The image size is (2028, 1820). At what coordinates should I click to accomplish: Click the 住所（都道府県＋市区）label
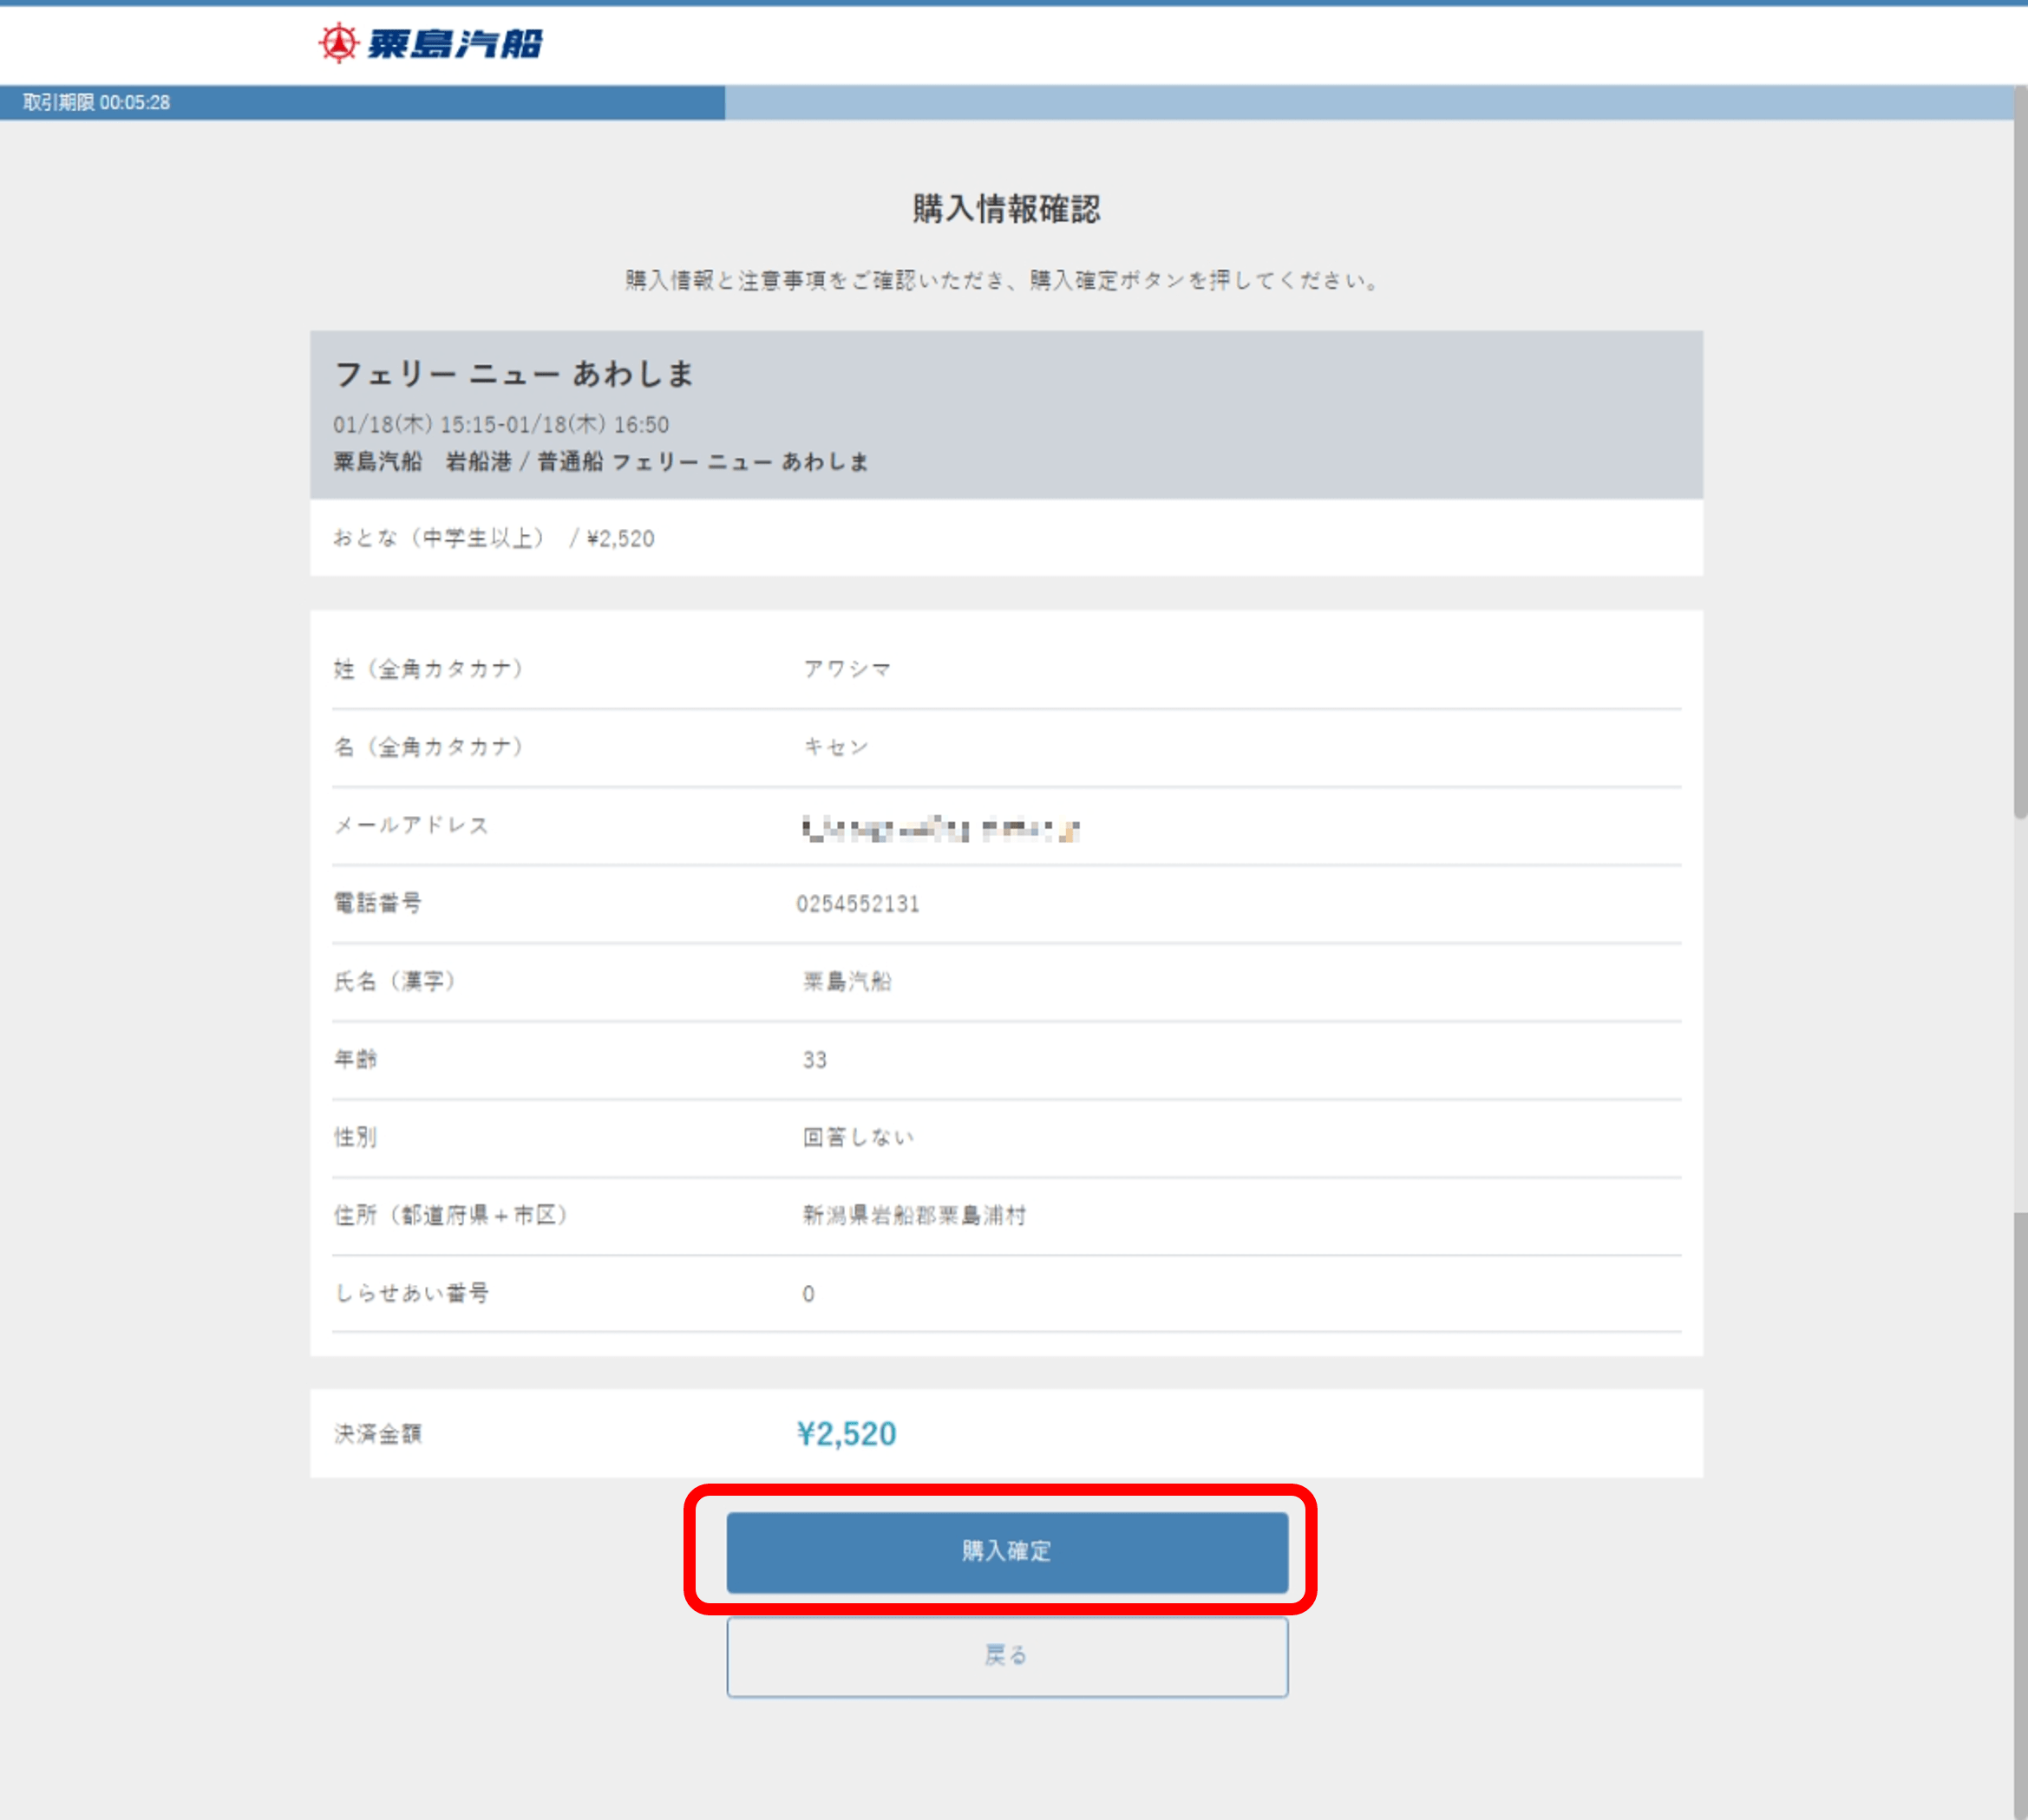tap(451, 1215)
